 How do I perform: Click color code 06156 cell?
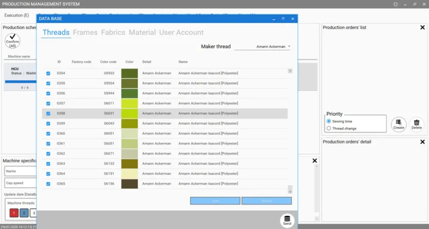click(109, 184)
